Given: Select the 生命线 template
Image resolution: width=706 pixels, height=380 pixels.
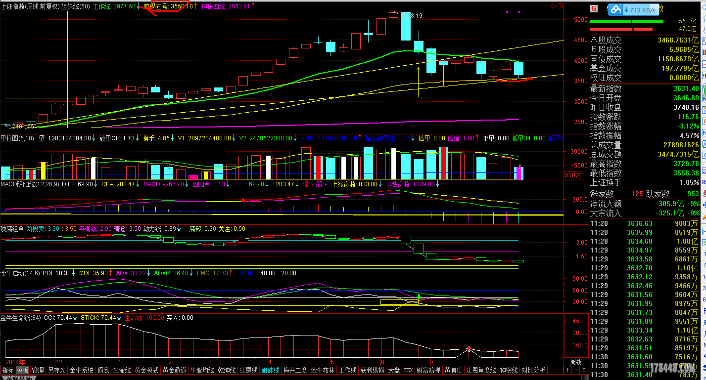Looking at the screenshot, I should (121, 370).
